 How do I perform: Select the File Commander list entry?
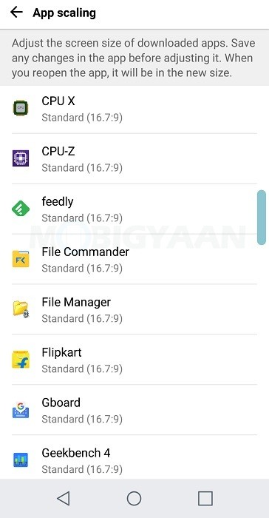click(134, 259)
